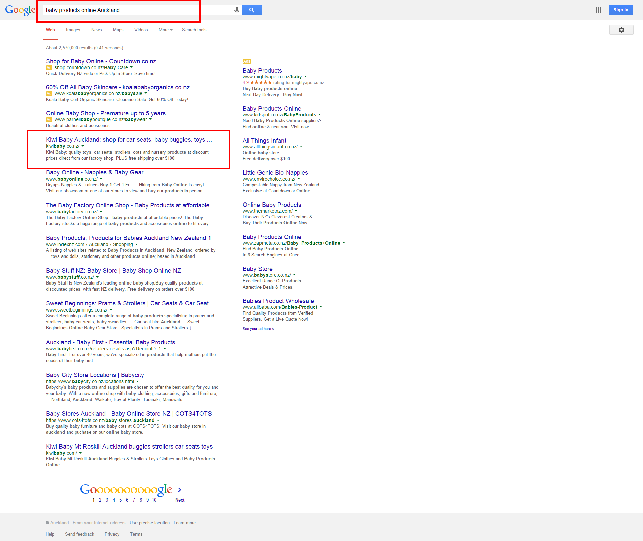This screenshot has height=541, width=643.
Task: Click the yellow Ad badge for Countdown
Action: click(x=49, y=68)
